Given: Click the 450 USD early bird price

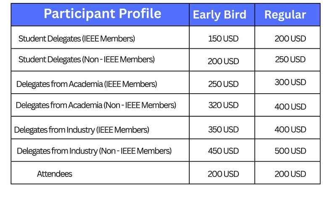Looking at the screenshot, I should click(223, 151).
